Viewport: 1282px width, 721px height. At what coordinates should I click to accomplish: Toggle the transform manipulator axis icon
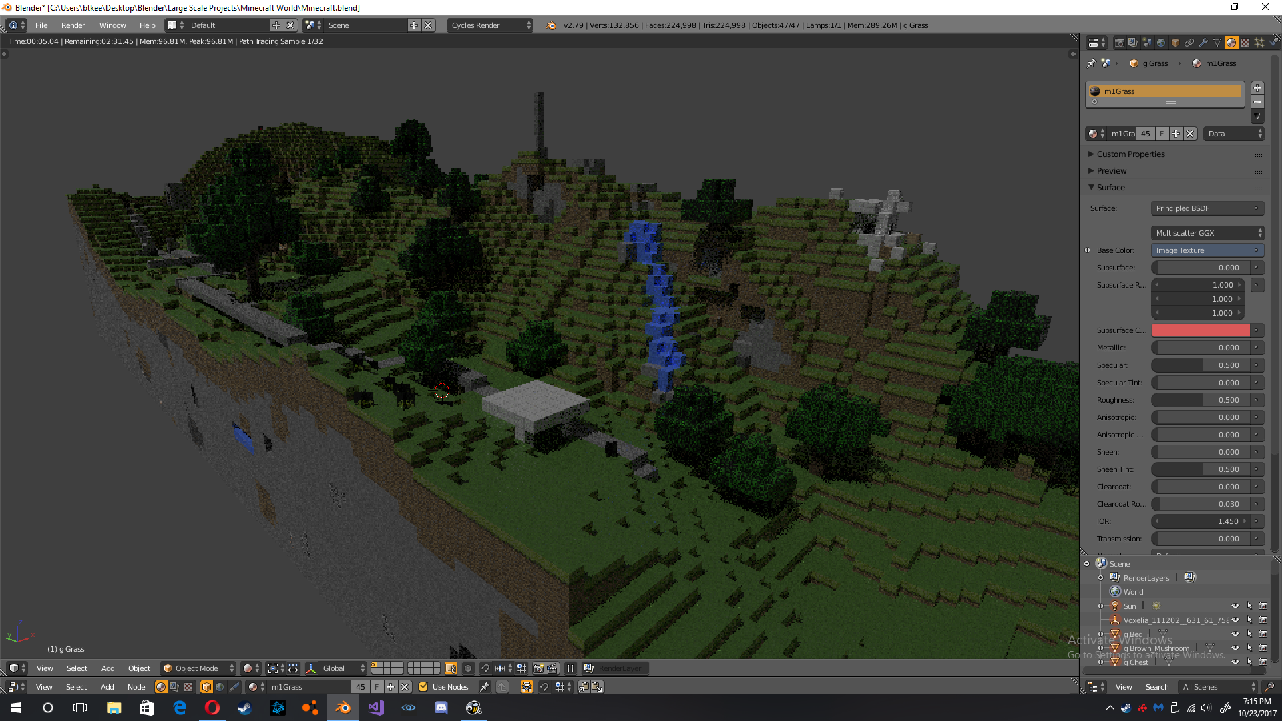[311, 668]
